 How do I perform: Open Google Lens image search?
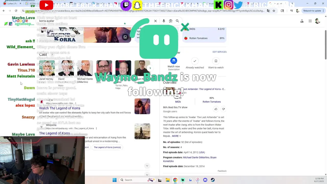(171, 21)
